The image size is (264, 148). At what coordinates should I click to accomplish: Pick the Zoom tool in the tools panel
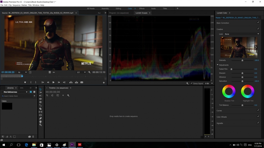tap(40, 125)
